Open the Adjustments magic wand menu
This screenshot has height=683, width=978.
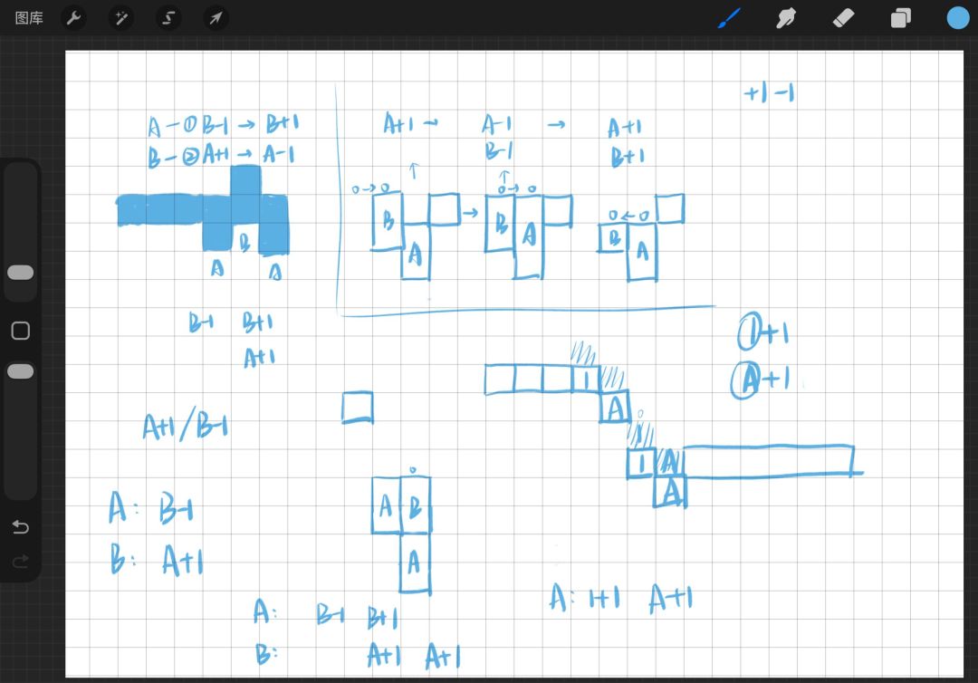coord(121,18)
